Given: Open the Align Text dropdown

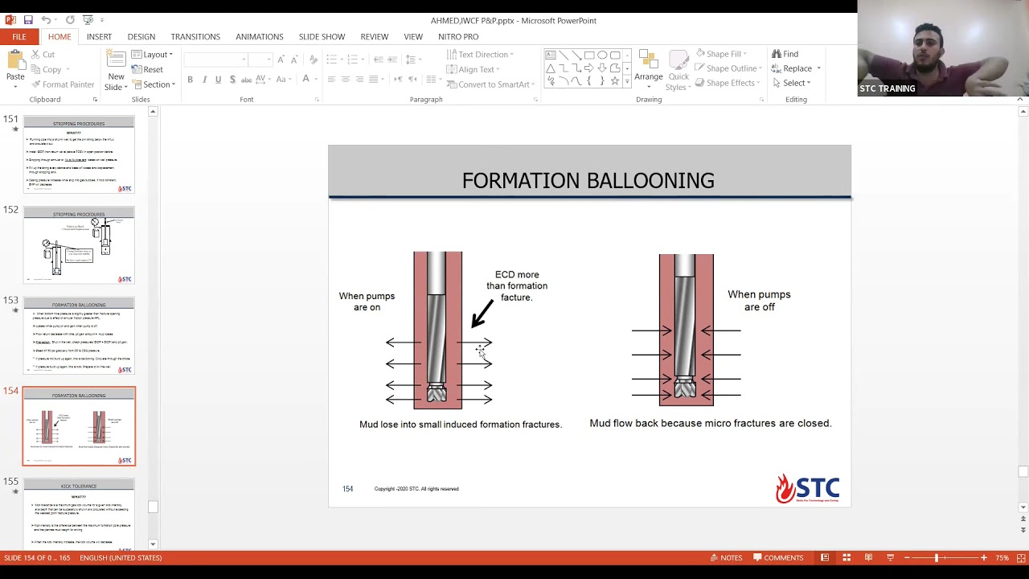Looking at the screenshot, I should click(474, 69).
